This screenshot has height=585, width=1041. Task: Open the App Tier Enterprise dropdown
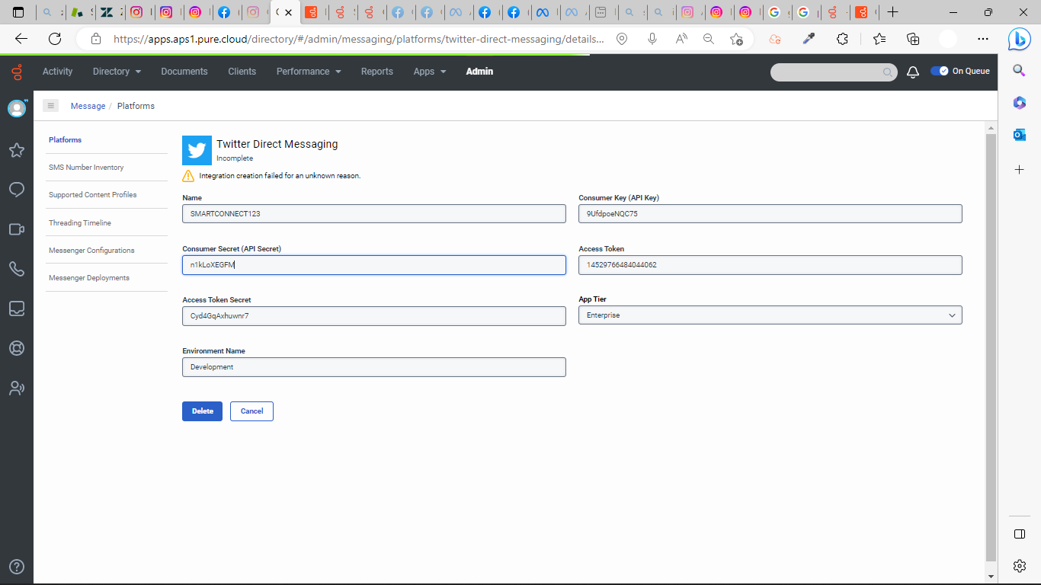770,315
